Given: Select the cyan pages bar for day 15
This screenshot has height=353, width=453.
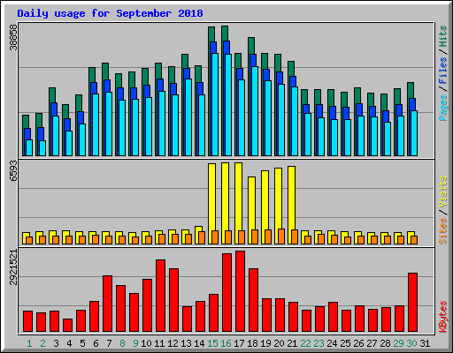Looking at the screenshot, I should [215, 104].
